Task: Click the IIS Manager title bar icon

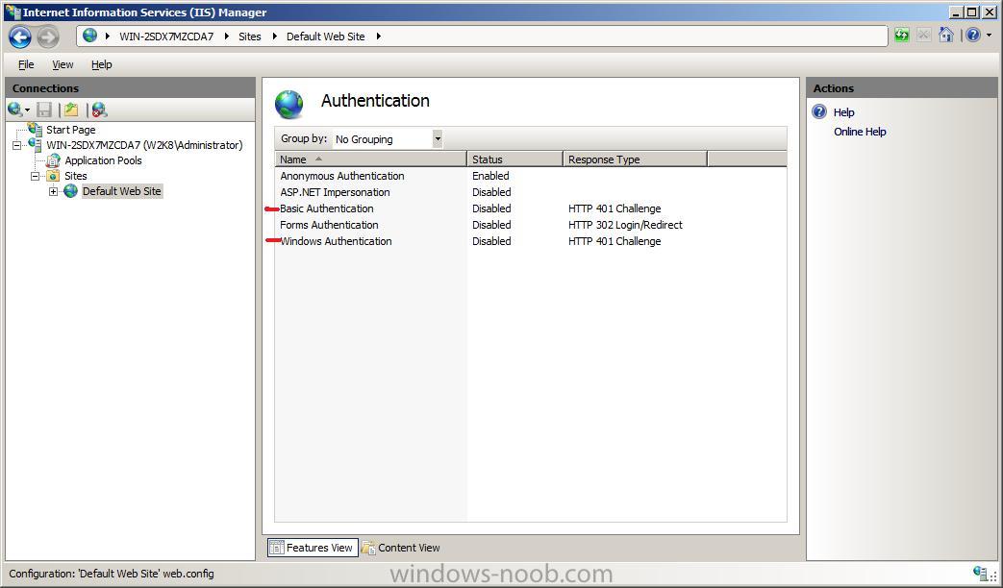Action: pos(13,12)
